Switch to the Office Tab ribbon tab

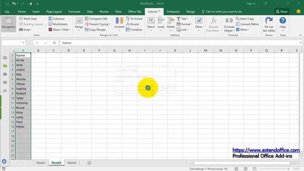(x=134, y=11)
